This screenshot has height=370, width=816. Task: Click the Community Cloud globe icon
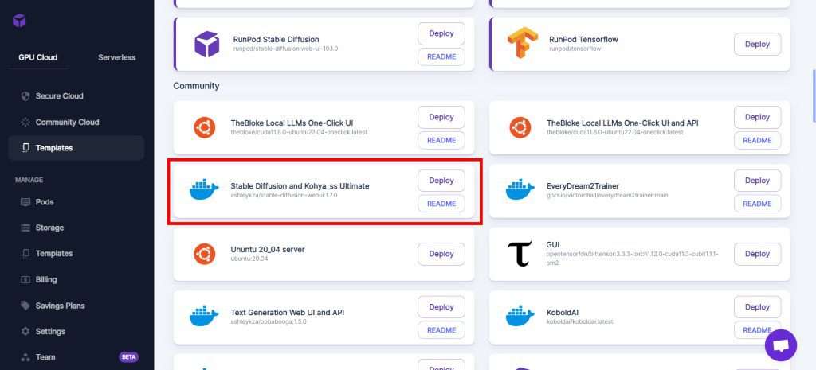pos(25,123)
